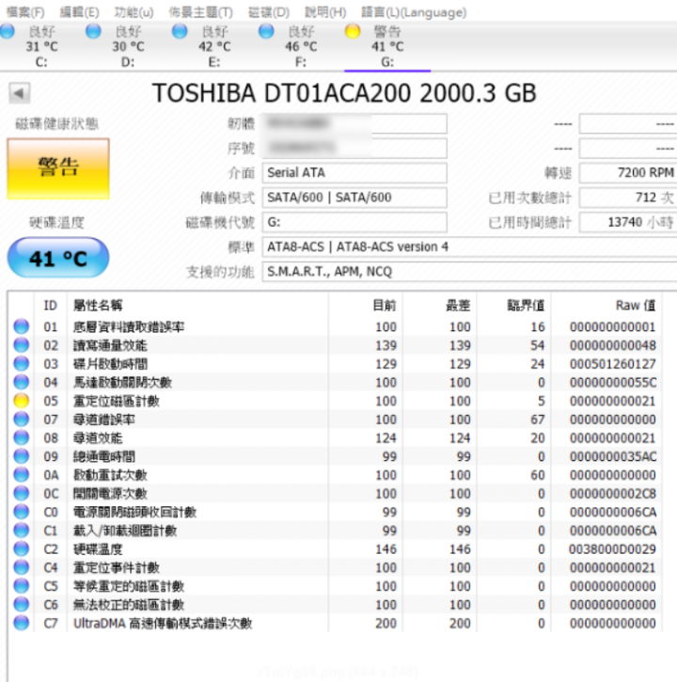
Task: Click status orb of attribute 02
Action: point(22,345)
